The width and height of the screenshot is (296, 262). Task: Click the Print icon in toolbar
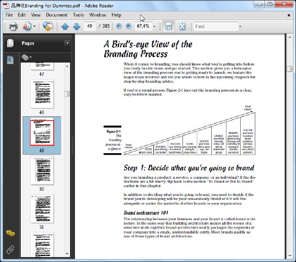tap(13, 26)
